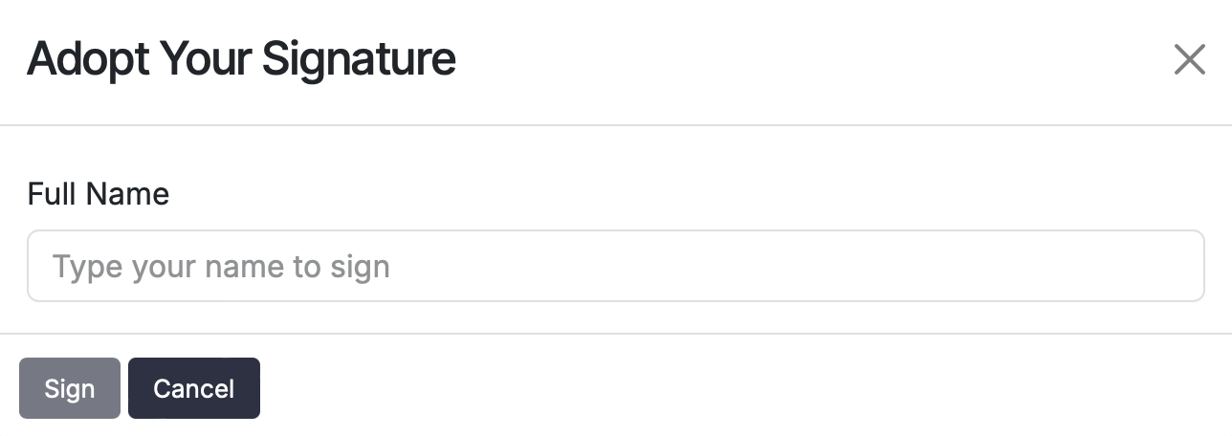Screen dimensions: 1232x436
Task: Close the Adopt Your Signature dialog
Action: click(1189, 60)
